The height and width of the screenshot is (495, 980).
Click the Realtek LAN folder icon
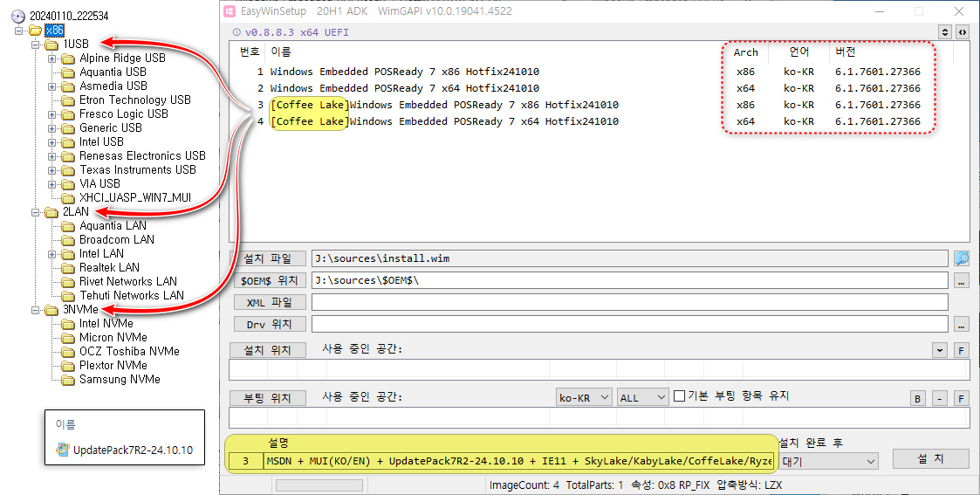pos(68,267)
